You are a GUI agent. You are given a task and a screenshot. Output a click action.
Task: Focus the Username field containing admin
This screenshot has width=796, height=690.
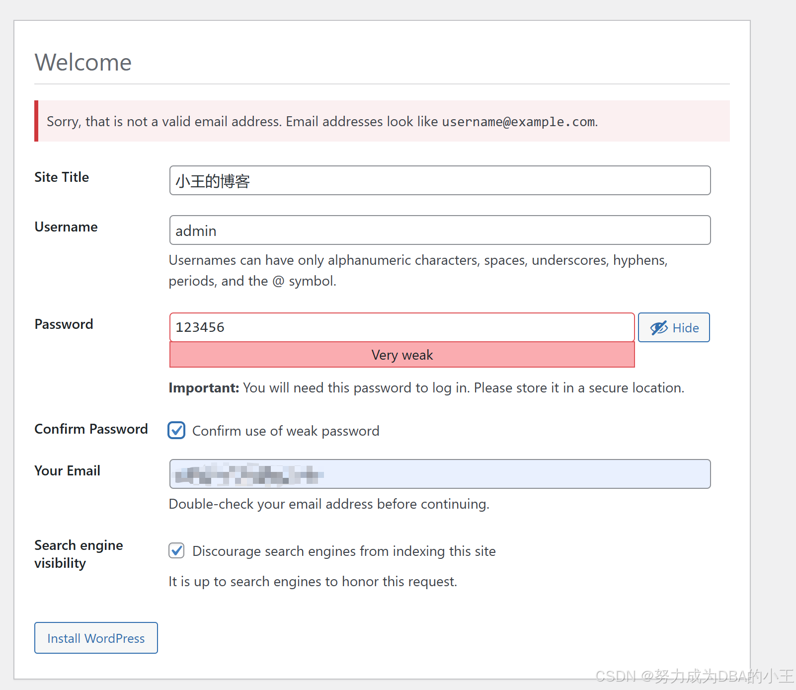[x=440, y=230]
